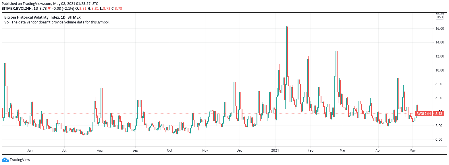Click the USD currency label on price axis
449x165 pixels.
pyautogui.click(x=440, y=17)
